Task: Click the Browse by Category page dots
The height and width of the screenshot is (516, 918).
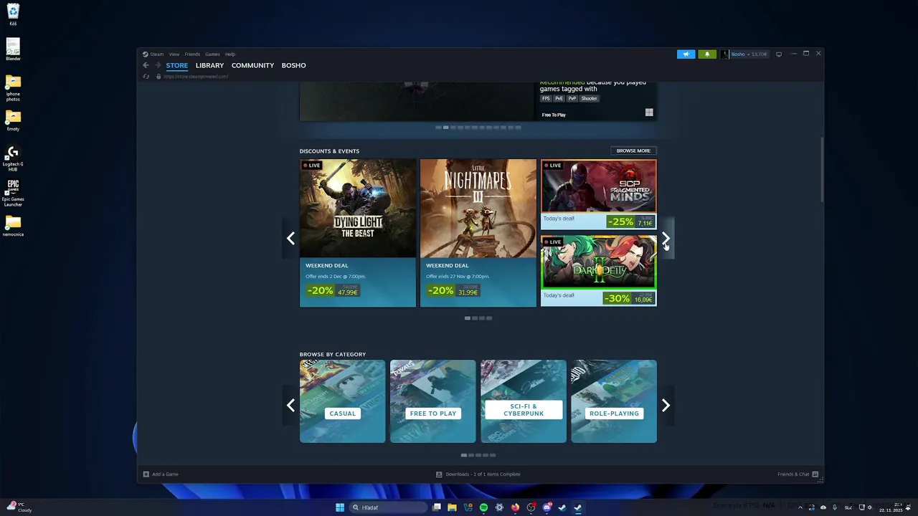Action: 478,455
